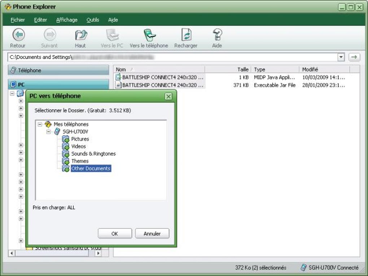Open the Aide menu in menu bar
Screen dimensions: 368x276
113,20
